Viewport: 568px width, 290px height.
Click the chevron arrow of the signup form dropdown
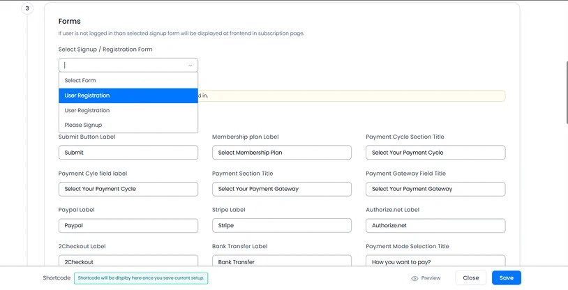190,66
